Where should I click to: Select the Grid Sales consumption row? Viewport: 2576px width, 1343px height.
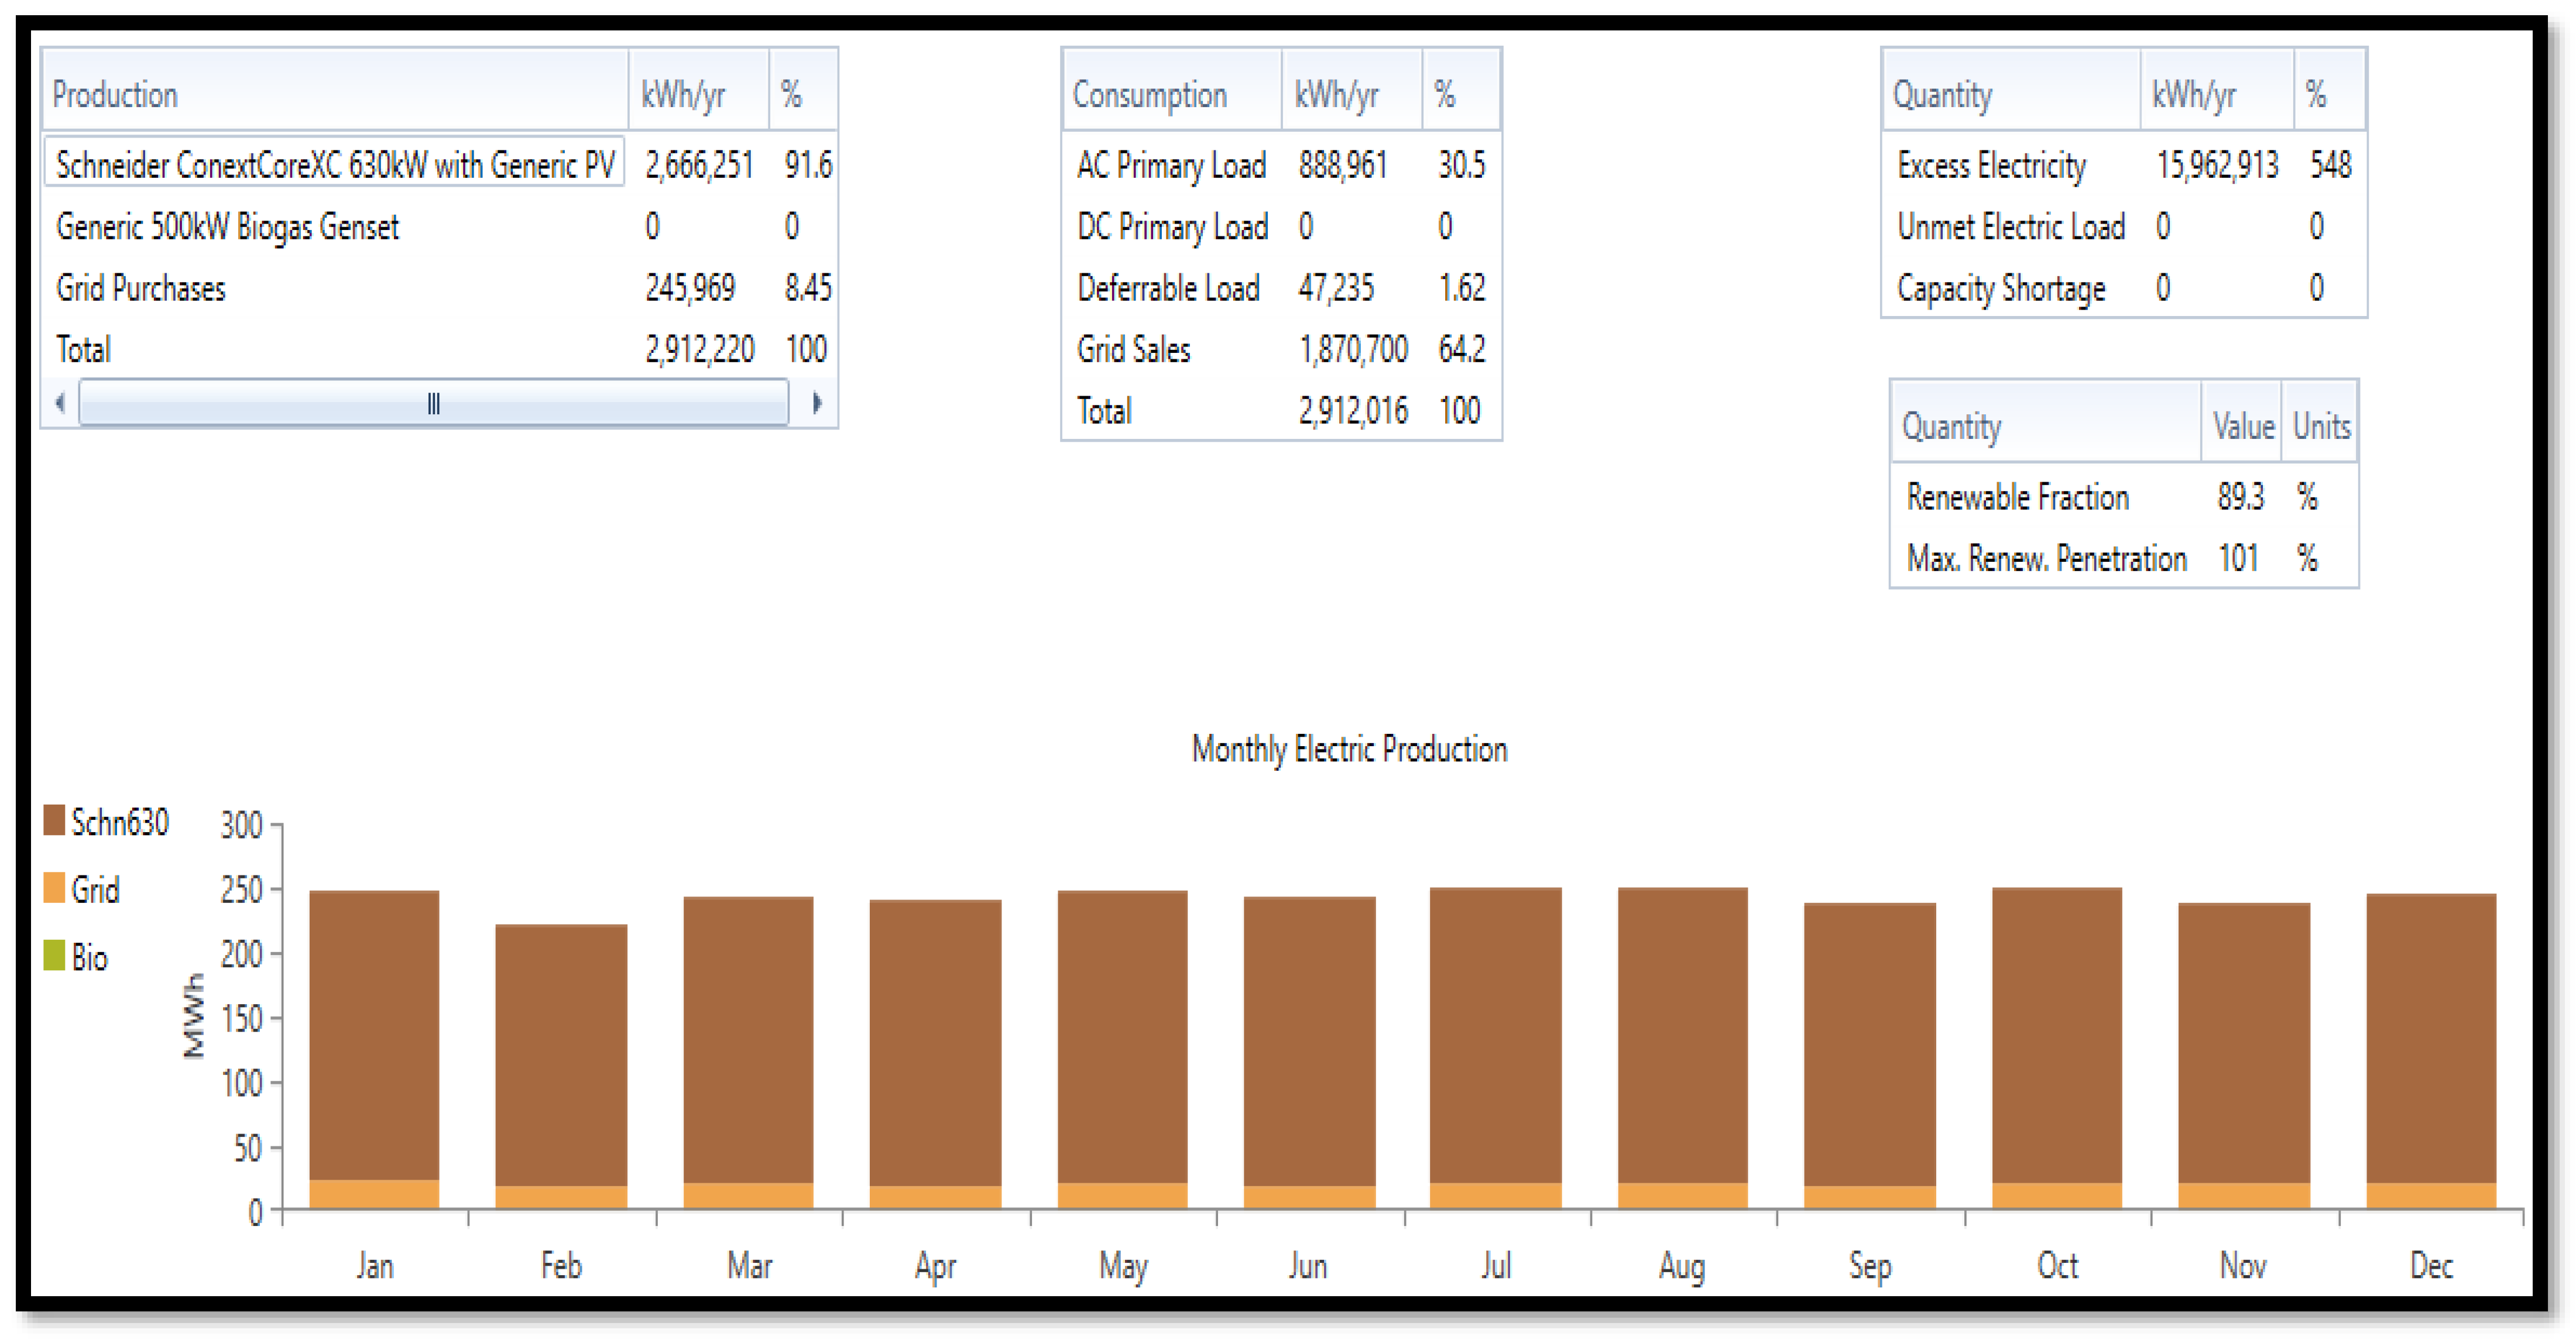(1133, 349)
